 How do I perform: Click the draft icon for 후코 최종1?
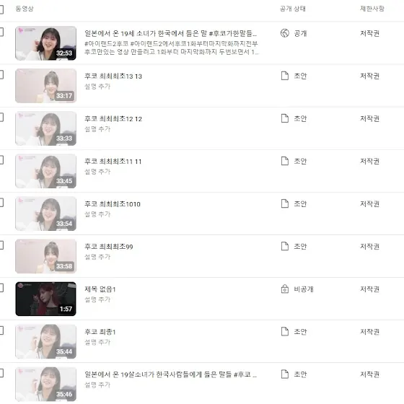click(285, 331)
